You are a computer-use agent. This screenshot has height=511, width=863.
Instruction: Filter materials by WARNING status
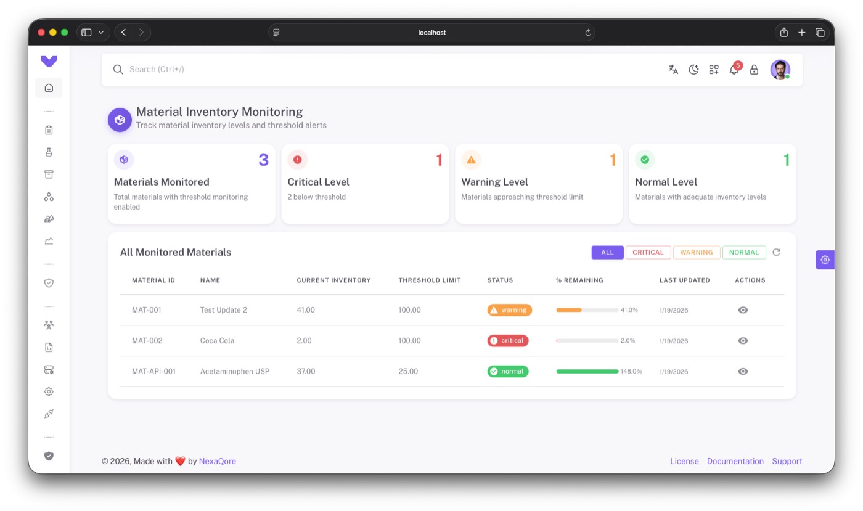697,252
